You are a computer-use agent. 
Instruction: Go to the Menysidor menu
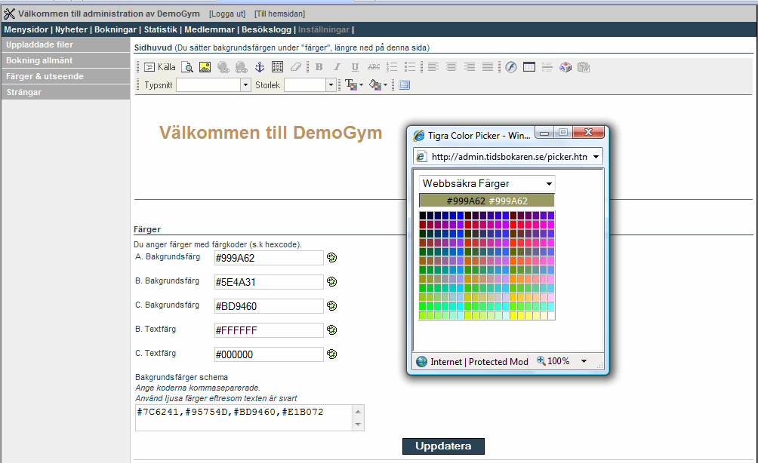tap(26, 29)
